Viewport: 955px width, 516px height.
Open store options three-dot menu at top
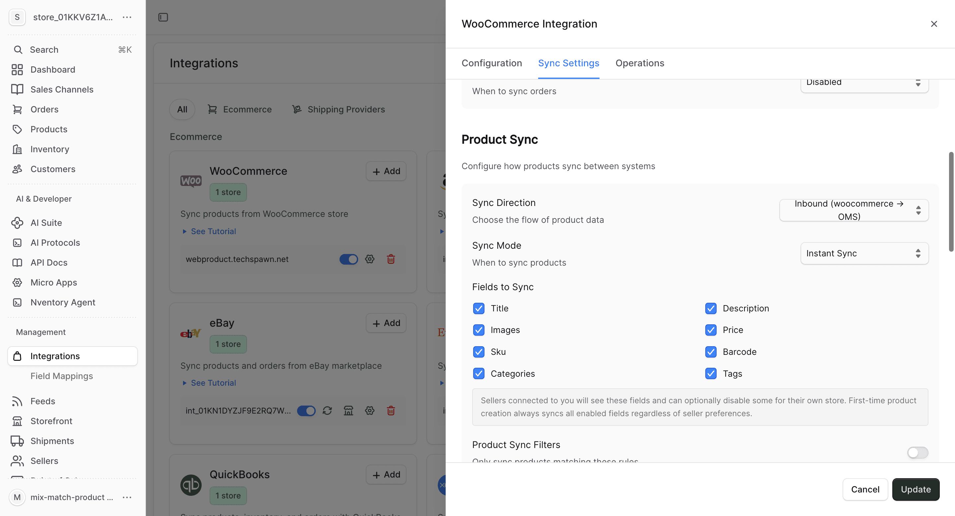click(x=127, y=17)
